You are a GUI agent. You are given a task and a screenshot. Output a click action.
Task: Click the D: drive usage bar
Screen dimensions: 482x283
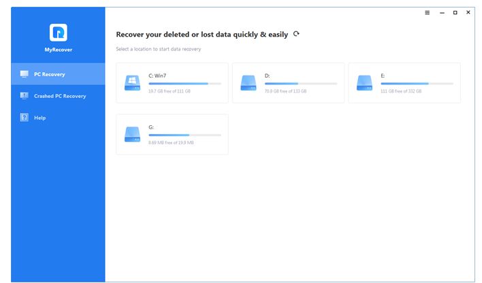point(300,83)
